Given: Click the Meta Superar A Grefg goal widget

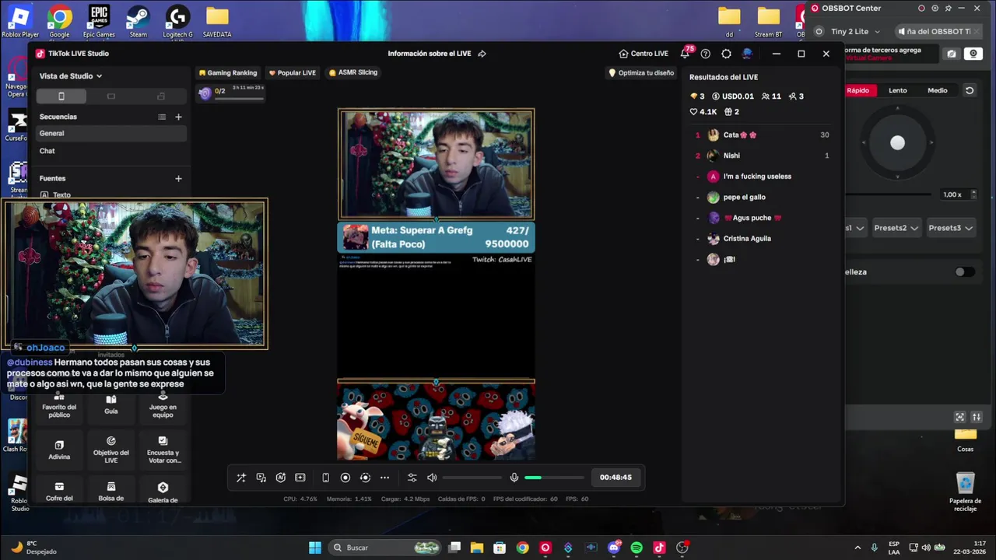Looking at the screenshot, I should [x=436, y=237].
